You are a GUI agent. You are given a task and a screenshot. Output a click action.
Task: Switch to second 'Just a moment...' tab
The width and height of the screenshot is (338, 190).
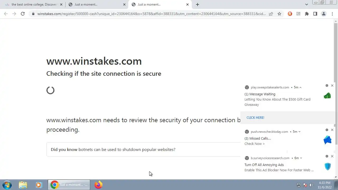(97, 4)
